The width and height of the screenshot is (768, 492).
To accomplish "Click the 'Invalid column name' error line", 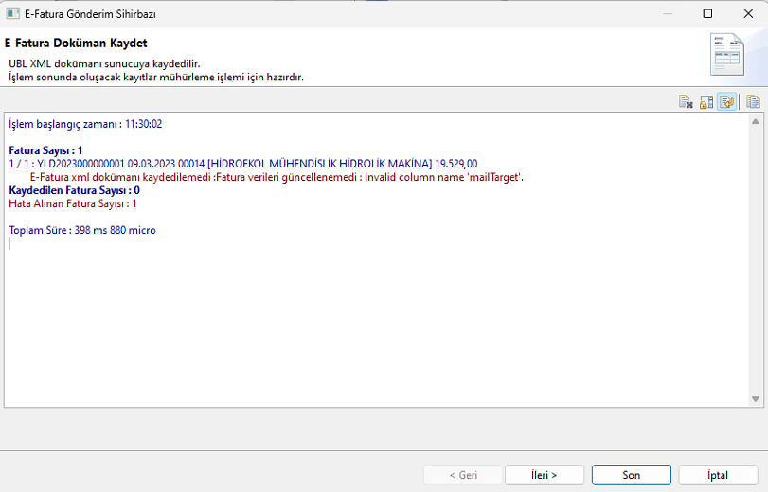I will [277, 177].
